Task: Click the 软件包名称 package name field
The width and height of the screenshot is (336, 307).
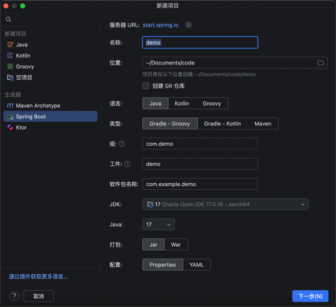Action: click(200, 184)
